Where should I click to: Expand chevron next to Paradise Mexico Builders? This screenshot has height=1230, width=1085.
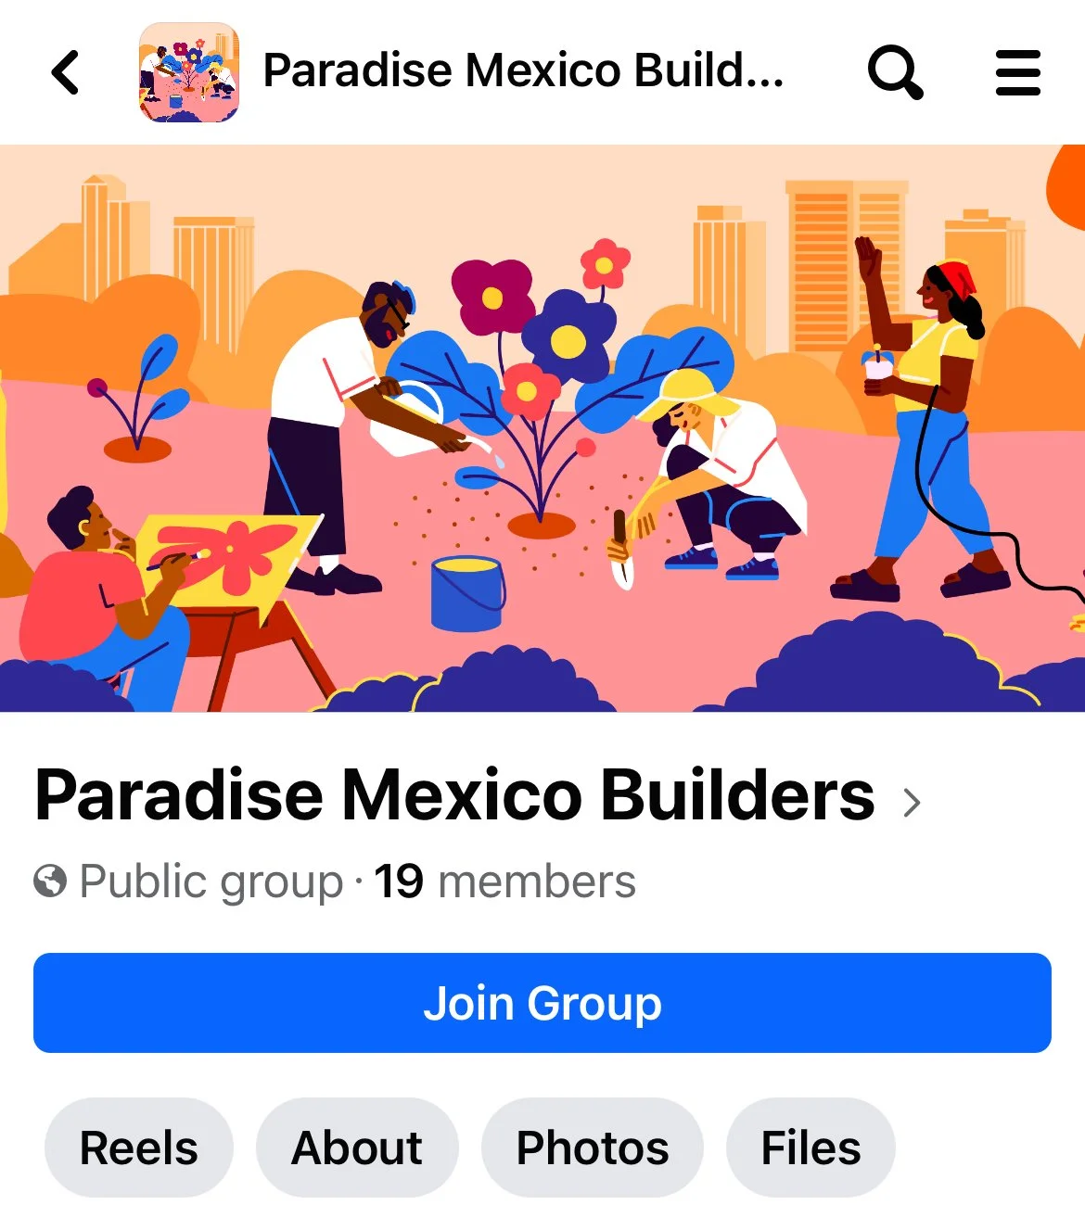click(x=912, y=802)
